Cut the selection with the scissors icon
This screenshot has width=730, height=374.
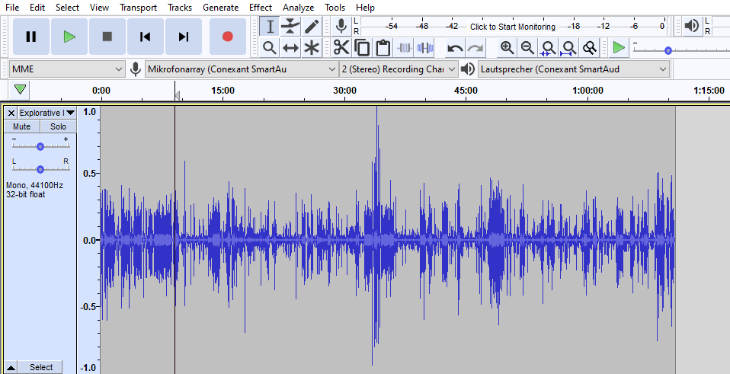(341, 47)
